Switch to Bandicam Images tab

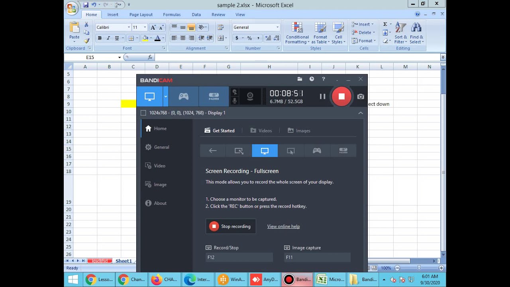(x=299, y=131)
